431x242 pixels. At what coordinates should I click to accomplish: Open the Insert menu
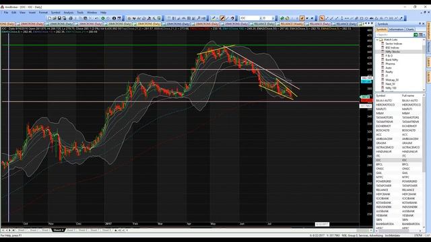point(32,12)
